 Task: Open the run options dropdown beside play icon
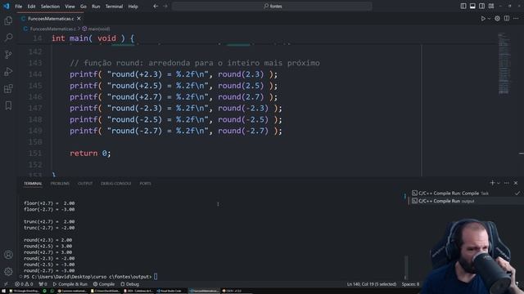(x=489, y=19)
